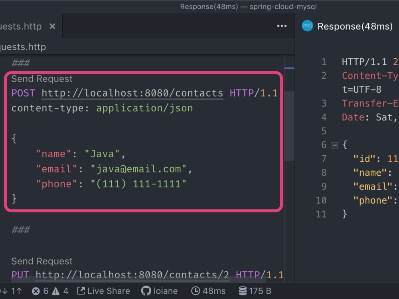Click the Transfer-Encoding header on response line 3
Screen dimensions: 399x299
pyautogui.click(x=370, y=104)
